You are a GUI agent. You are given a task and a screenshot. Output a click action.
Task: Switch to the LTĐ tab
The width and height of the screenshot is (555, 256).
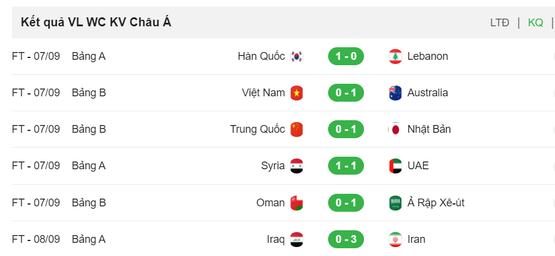(x=499, y=23)
